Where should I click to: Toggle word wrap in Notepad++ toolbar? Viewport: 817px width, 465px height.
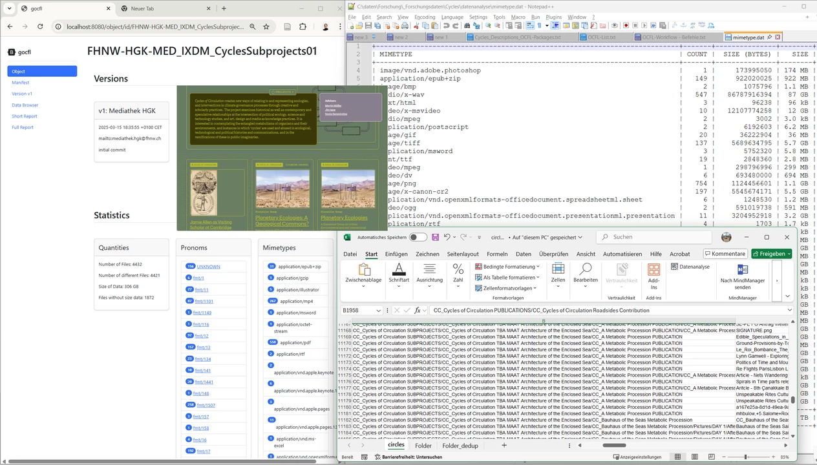[530, 26]
